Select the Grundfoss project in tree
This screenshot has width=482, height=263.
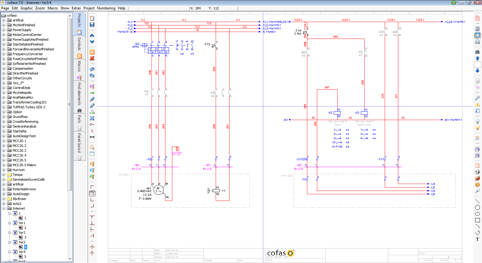20,117
